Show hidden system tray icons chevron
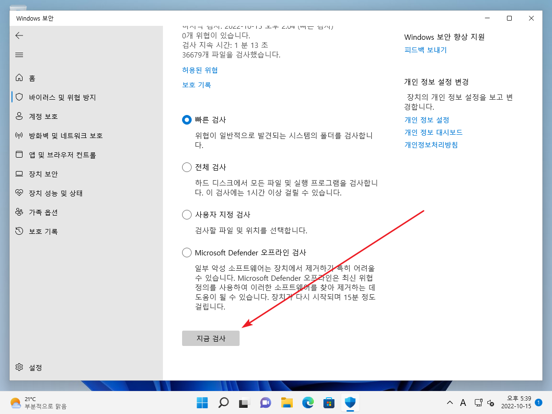Image resolution: width=552 pixels, height=414 pixels. (x=450, y=402)
